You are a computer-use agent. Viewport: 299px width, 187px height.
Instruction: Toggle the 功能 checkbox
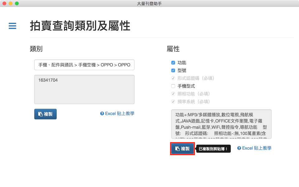click(x=173, y=63)
